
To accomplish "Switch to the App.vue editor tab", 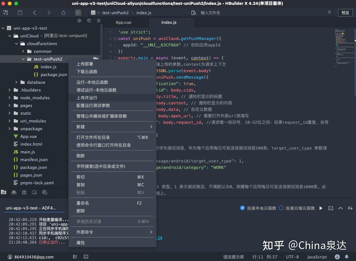I will coord(124,22).
